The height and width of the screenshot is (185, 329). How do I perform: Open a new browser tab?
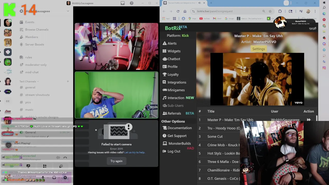211,3
